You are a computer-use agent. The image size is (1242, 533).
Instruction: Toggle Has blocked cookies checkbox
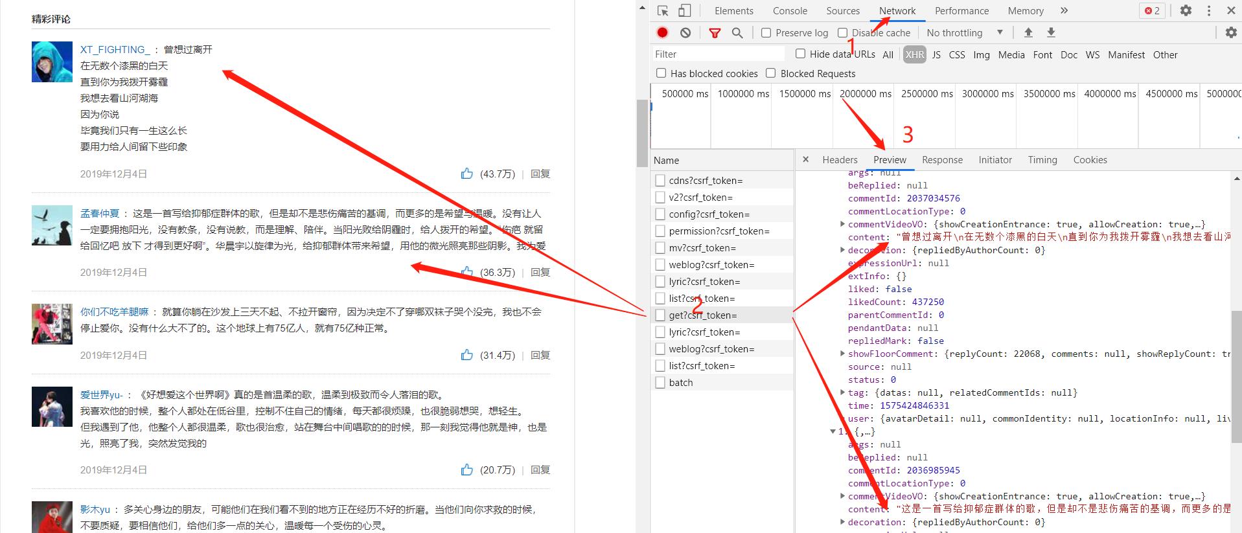(x=661, y=73)
